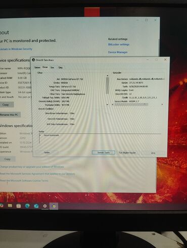The width and height of the screenshot is (187, 248).
Task: Switch to the Sistem tab
Action: 37,67
